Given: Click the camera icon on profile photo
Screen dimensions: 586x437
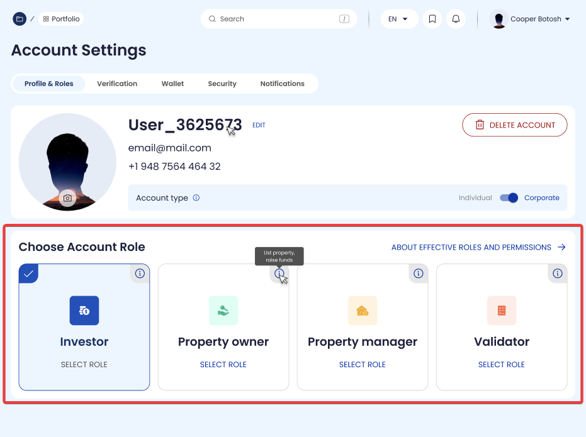Looking at the screenshot, I should click(67, 198).
